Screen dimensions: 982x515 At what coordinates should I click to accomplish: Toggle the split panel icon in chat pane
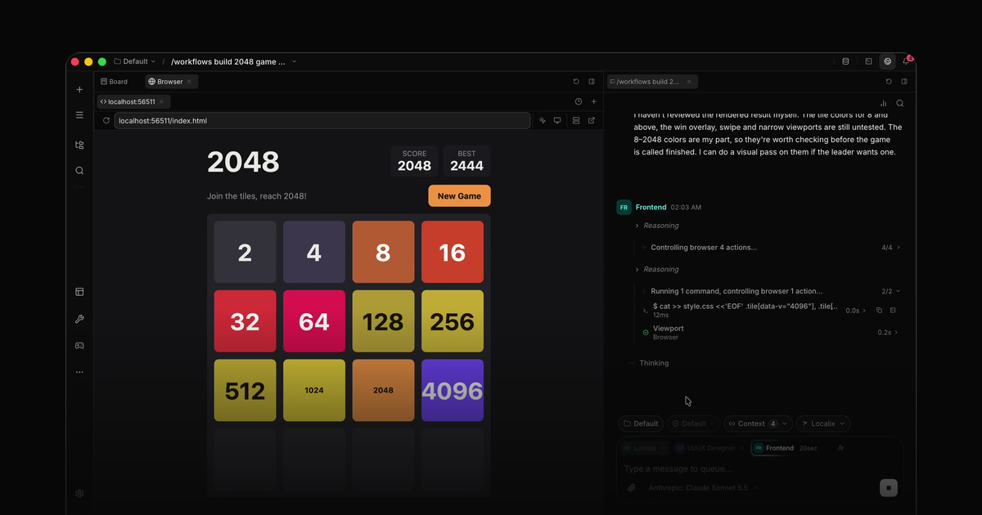point(904,82)
